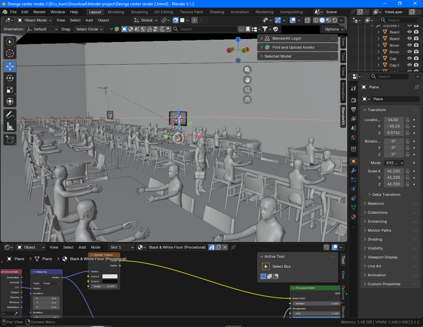Hide the first Beard object in outliner
This screenshot has height=327, width=423.
[x=409, y=32]
